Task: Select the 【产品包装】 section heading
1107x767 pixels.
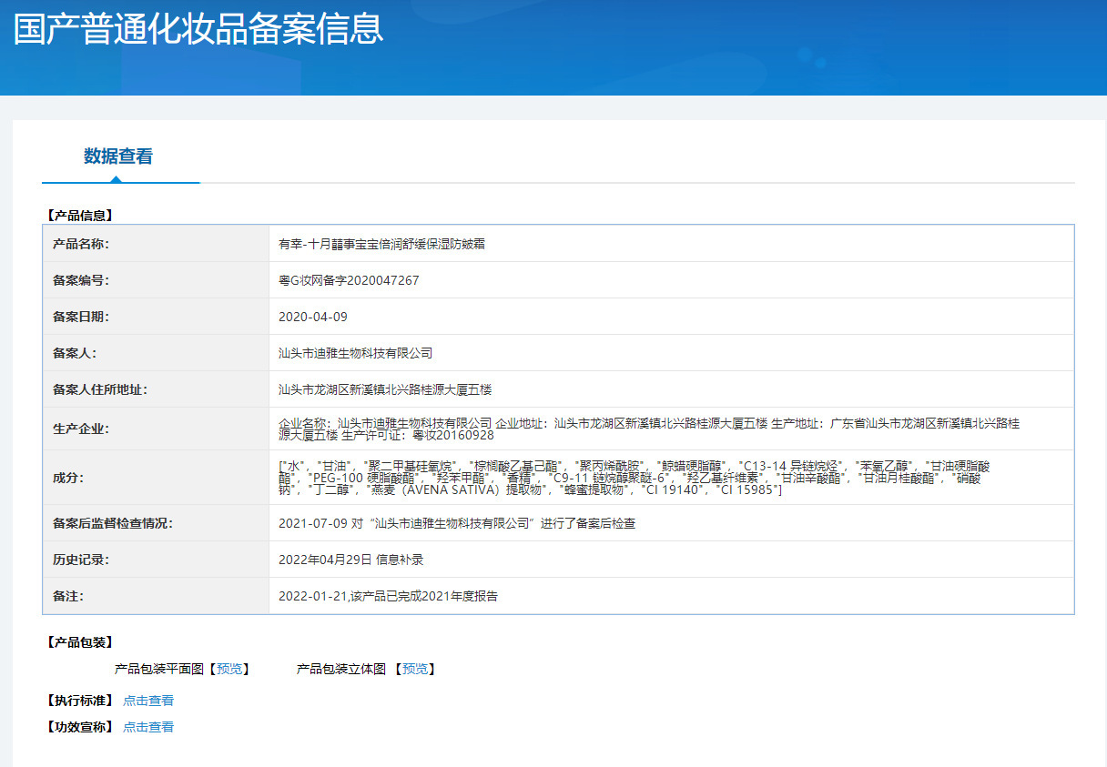Action: 79,642
